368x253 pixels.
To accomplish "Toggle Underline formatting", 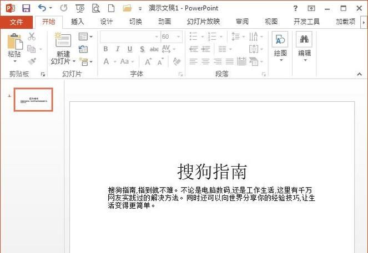I will 130,49.
